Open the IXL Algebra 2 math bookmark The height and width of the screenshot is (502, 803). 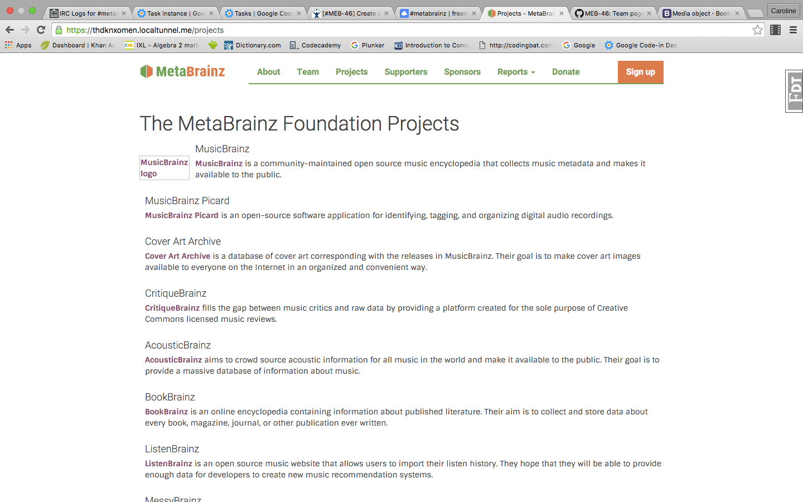tap(162, 45)
